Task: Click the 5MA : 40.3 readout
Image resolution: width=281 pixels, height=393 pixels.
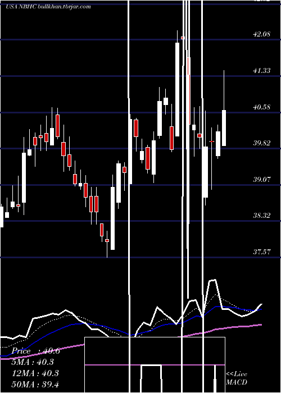Action: (33, 362)
